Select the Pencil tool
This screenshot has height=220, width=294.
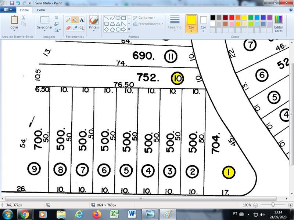click(68, 20)
